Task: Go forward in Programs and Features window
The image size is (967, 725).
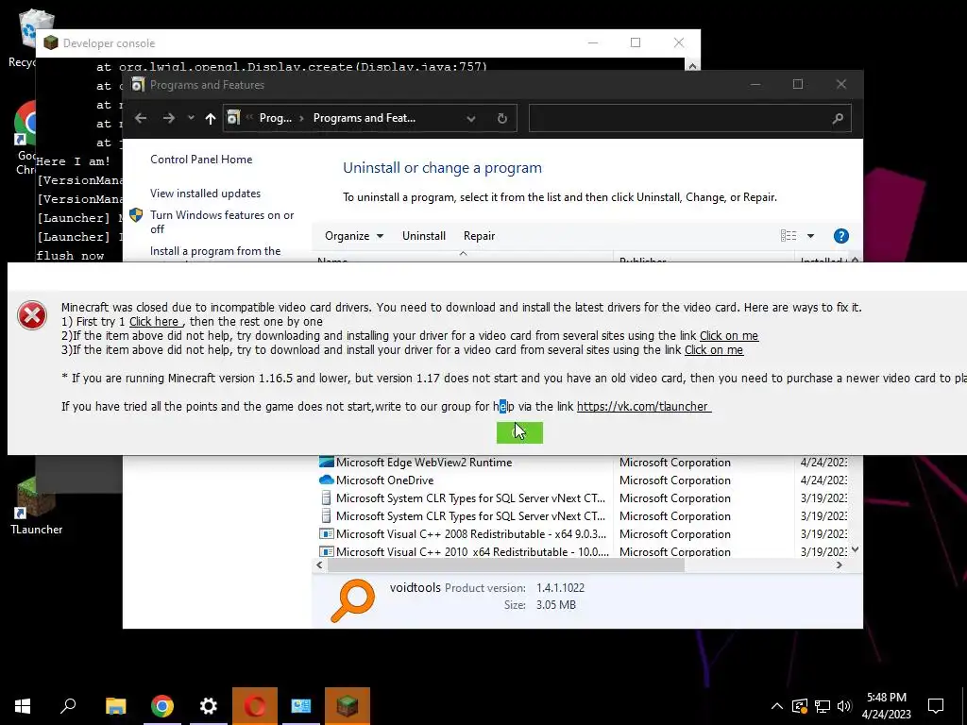Action: tap(168, 118)
